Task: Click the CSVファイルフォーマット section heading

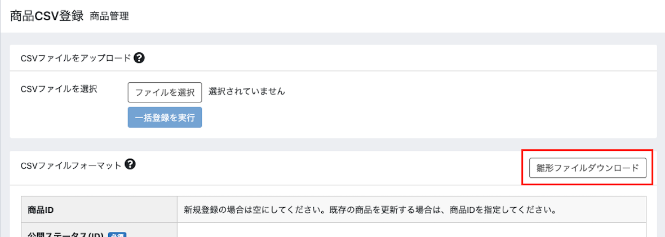Action: click(71, 166)
